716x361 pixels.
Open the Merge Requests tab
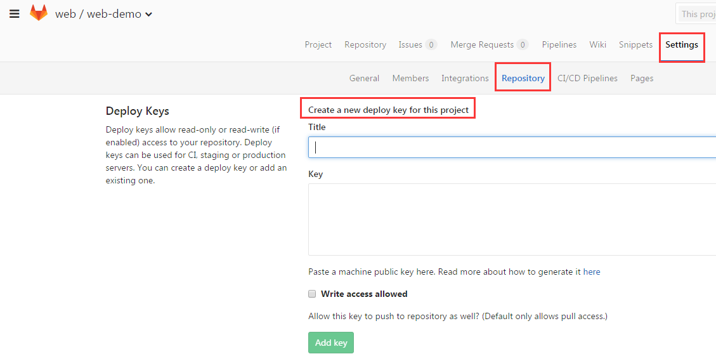point(489,45)
